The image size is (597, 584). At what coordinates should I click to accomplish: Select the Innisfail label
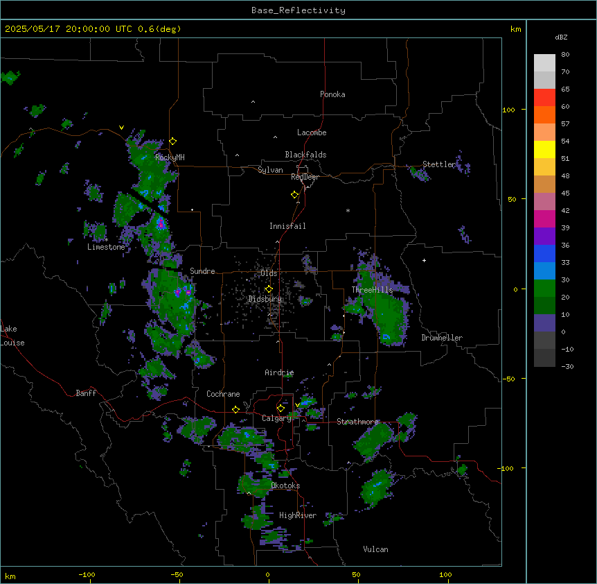point(287,226)
